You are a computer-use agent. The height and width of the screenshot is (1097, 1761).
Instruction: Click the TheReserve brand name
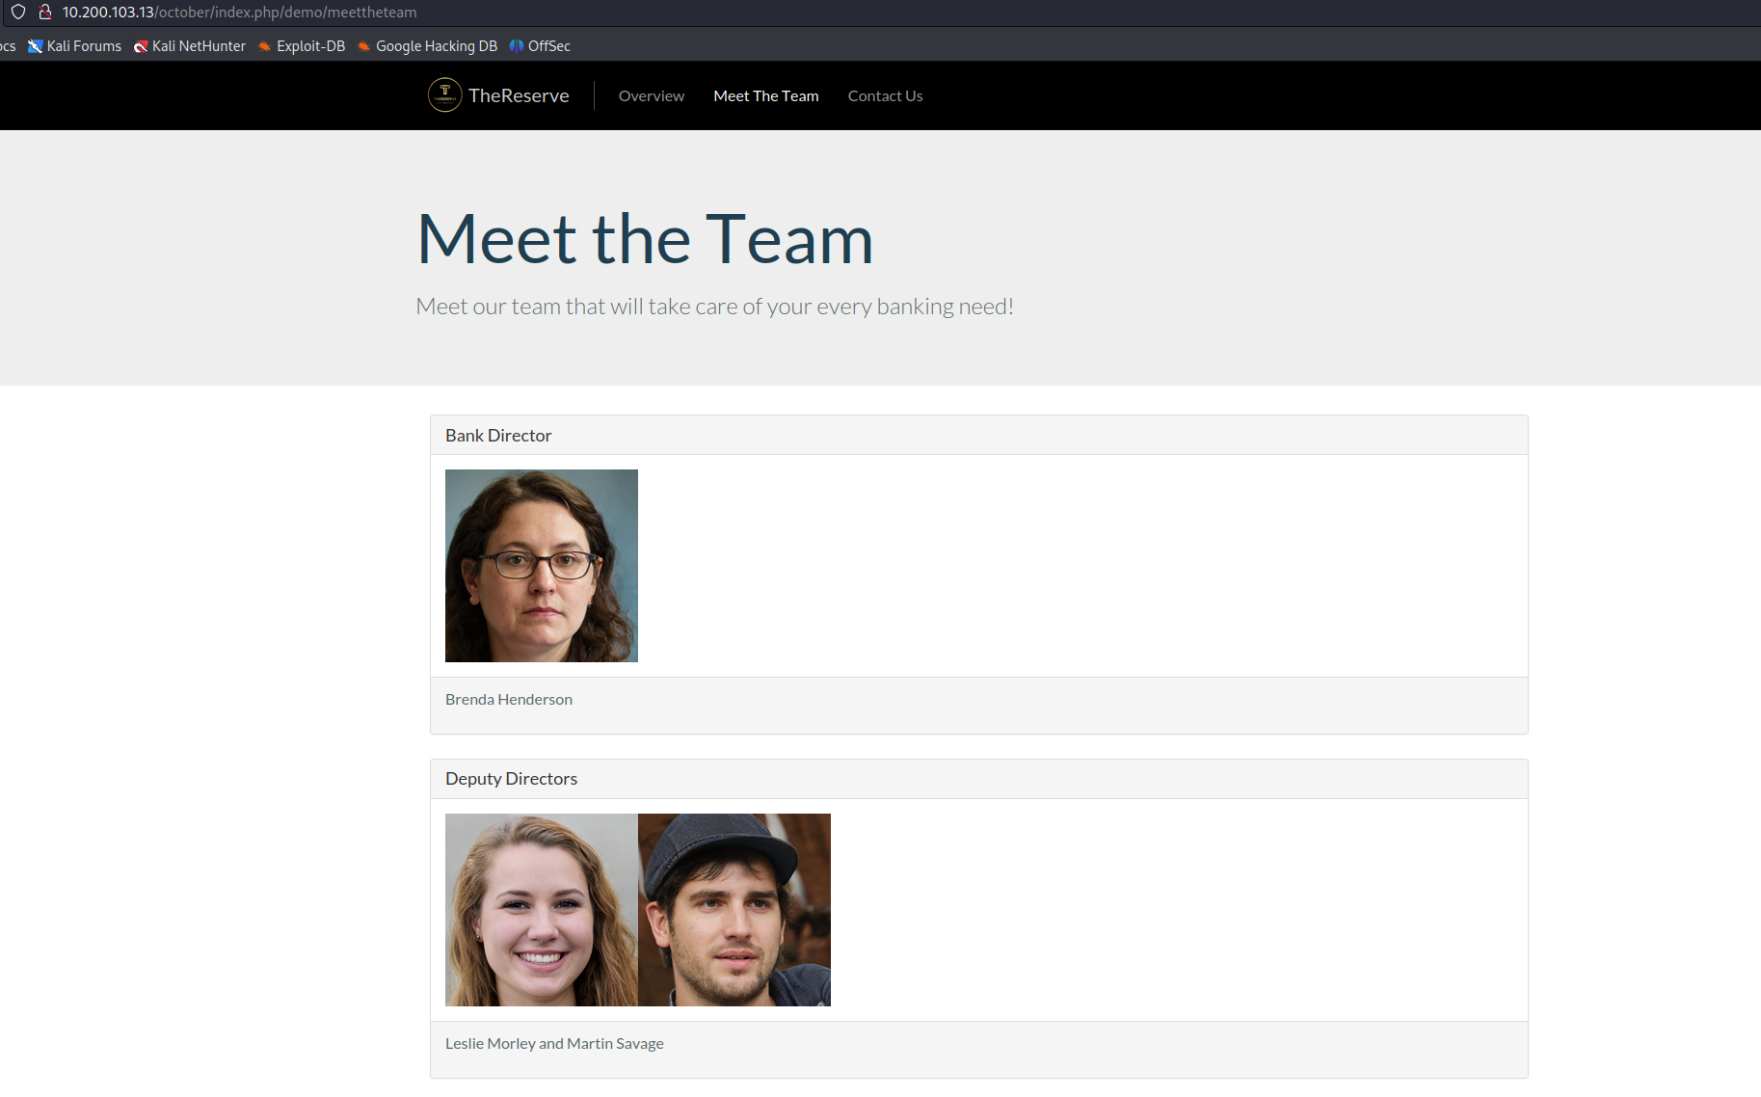click(519, 96)
